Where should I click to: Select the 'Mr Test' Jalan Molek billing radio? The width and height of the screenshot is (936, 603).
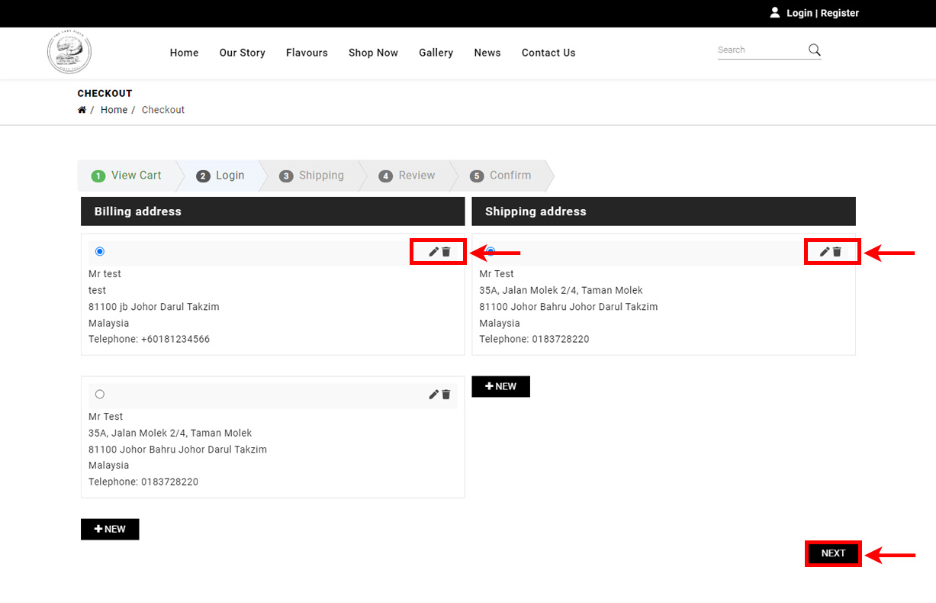(100, 395)
